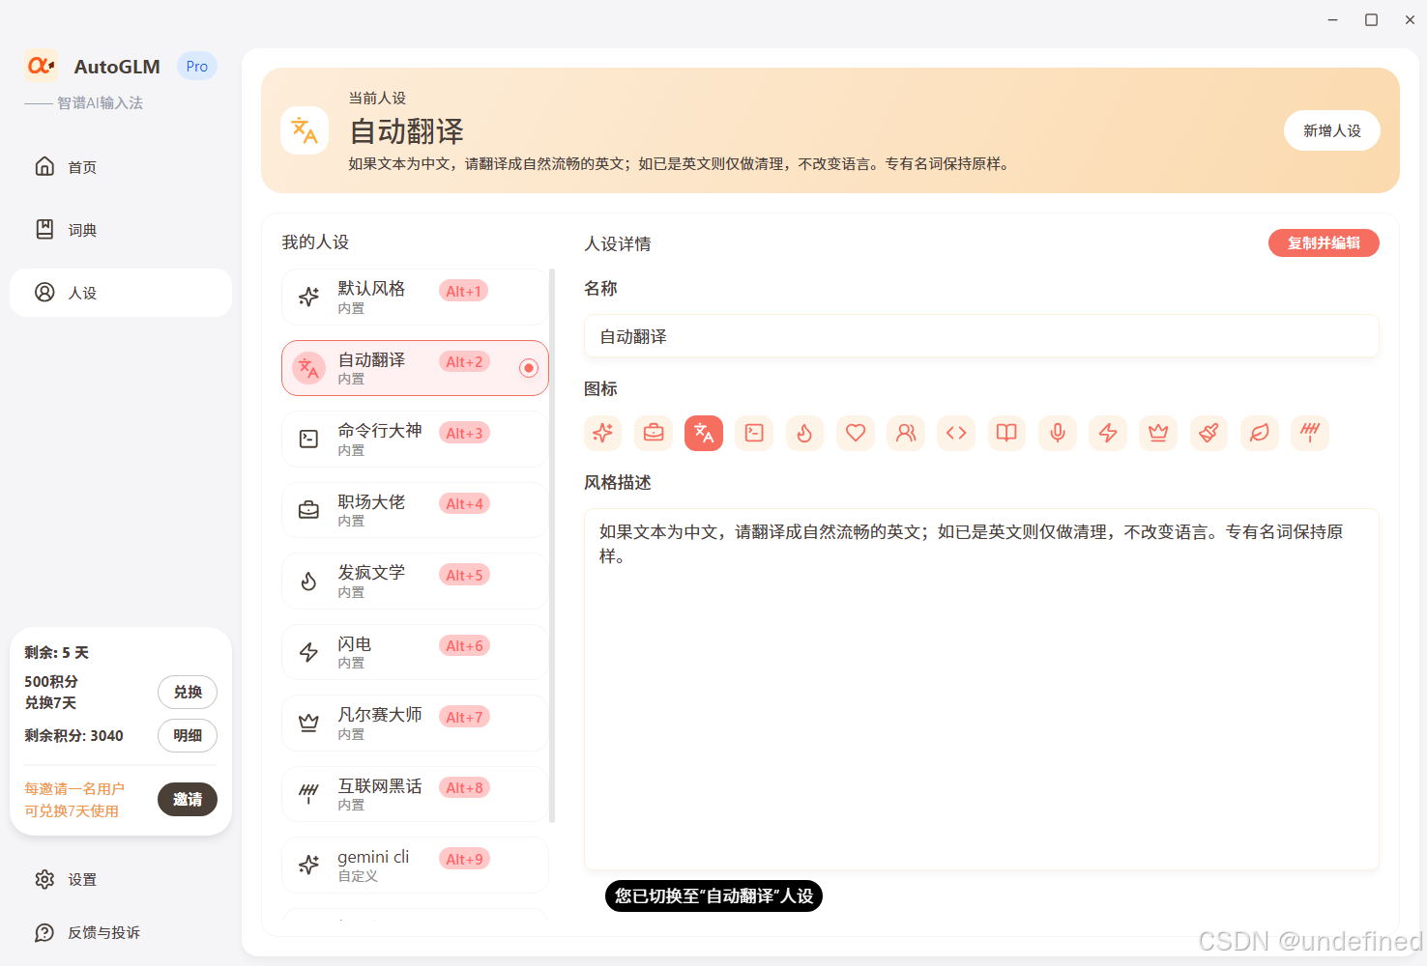Image resolution: width=1427 pixels, height=966 pixels.
Task: Choose the translate icon in 图标 row
Action: click(704, 433)
